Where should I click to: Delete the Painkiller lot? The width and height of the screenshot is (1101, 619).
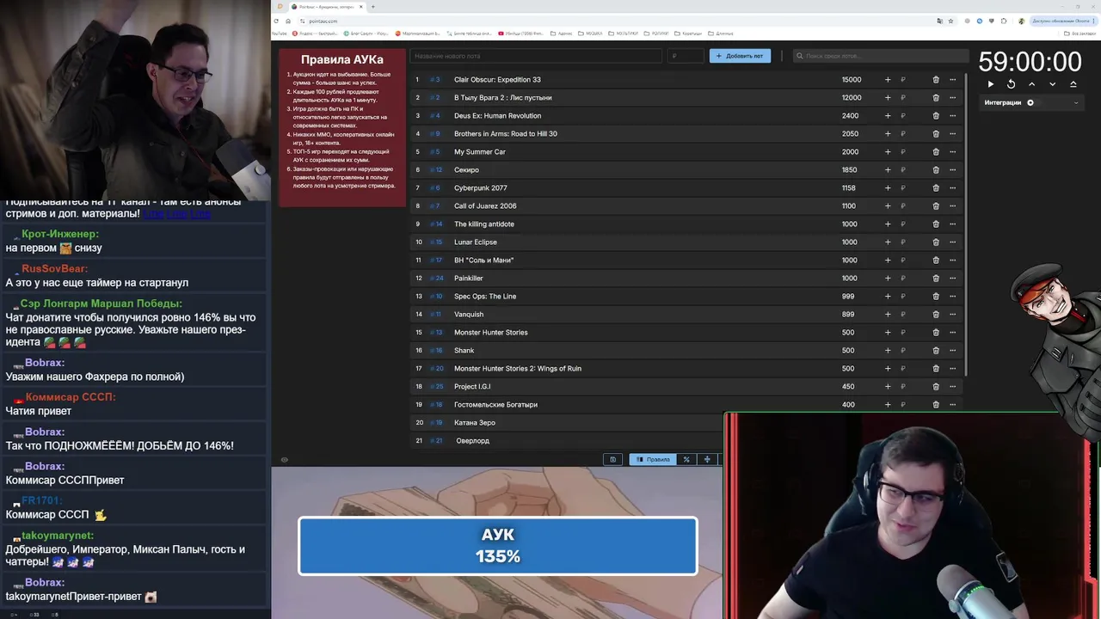coord(936,279)
